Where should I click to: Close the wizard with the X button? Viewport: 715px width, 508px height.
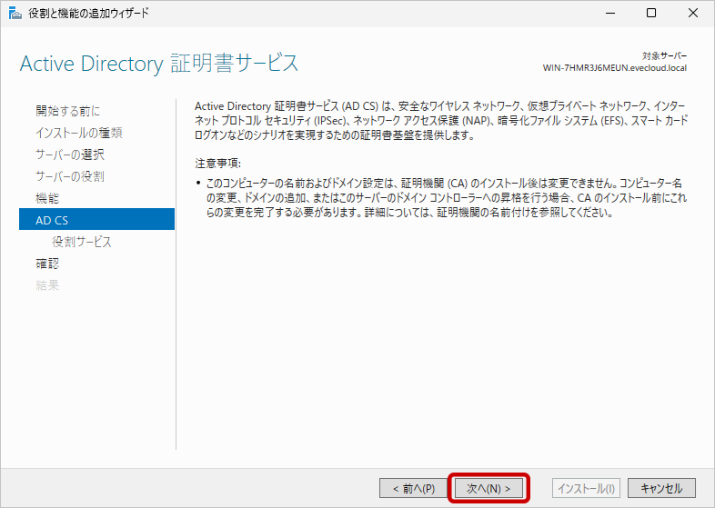[693, 13]
